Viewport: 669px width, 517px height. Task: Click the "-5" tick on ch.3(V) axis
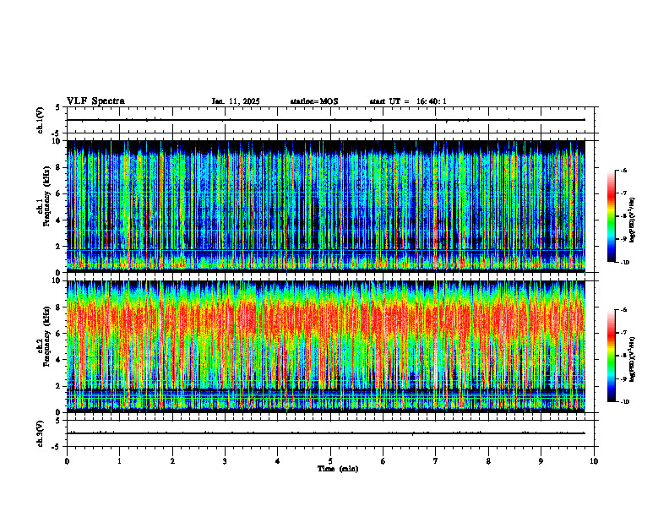[x=57, y=447]
